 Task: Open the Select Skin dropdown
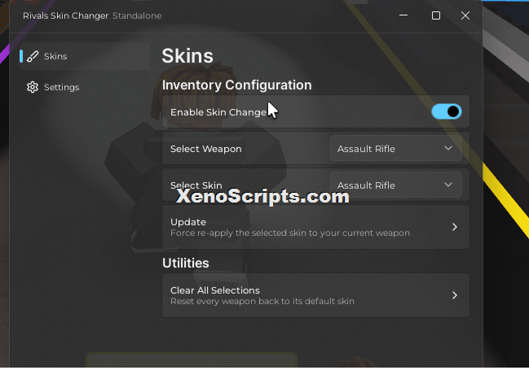[x=396, y=185]
